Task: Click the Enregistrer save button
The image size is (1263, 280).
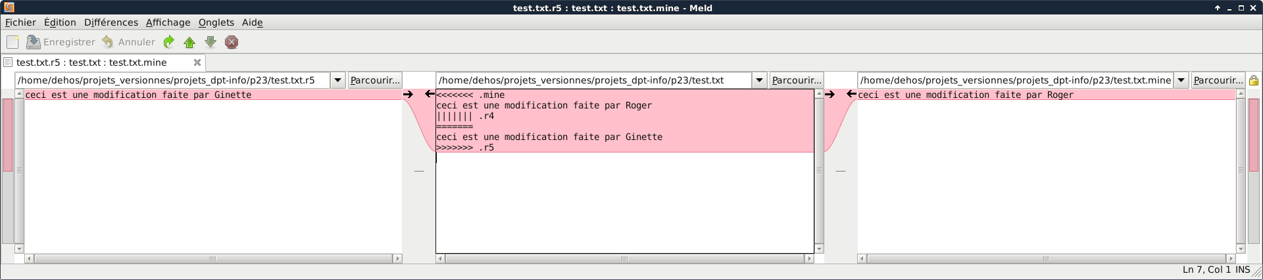Action: click(x=61, y=42)
